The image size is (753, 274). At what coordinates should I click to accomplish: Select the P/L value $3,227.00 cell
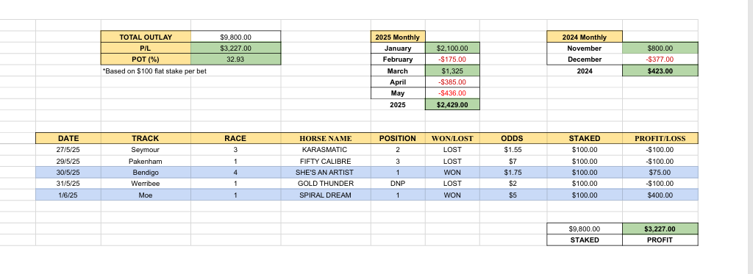236,48
